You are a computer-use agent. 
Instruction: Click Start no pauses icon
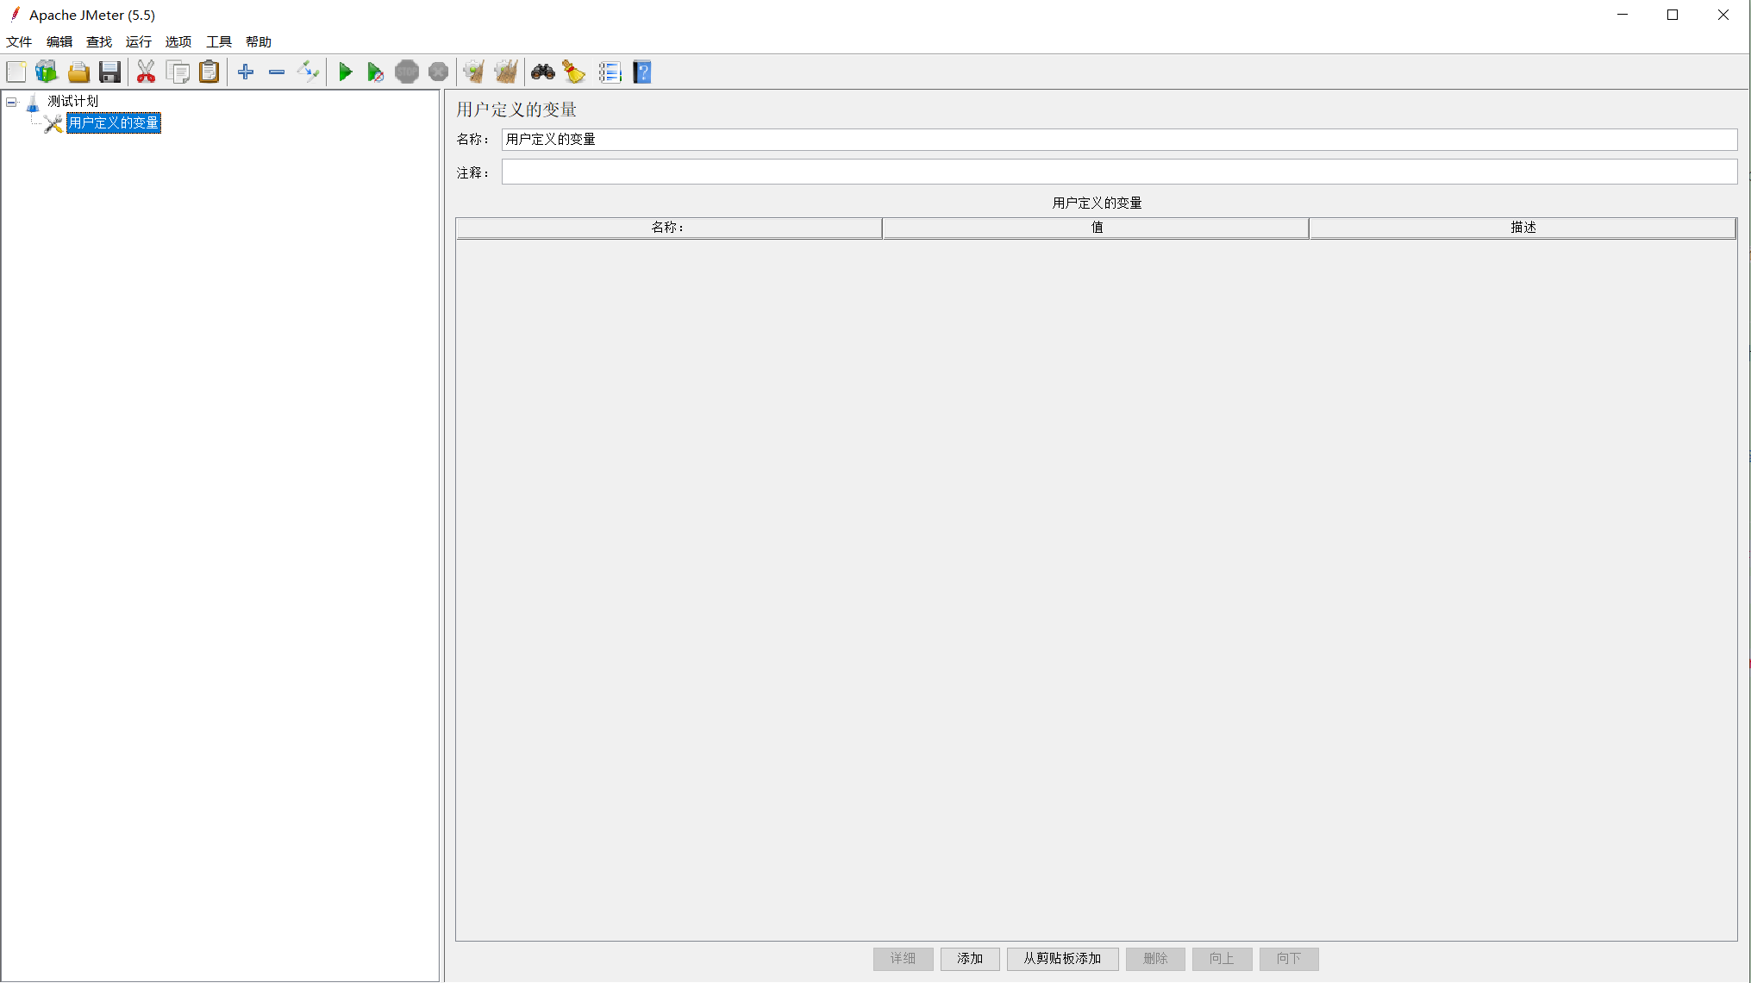(375, 72)
